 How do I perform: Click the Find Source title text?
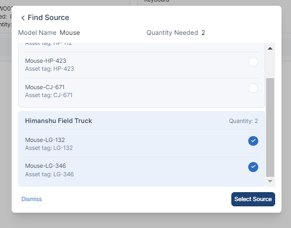(49, 17)
